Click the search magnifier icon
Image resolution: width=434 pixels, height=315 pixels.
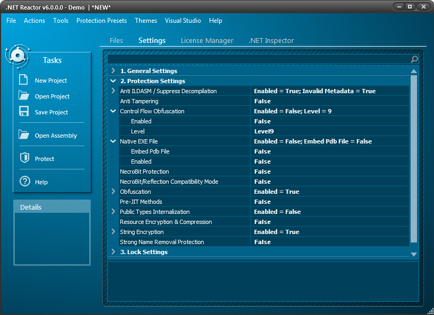click(414, 59)
